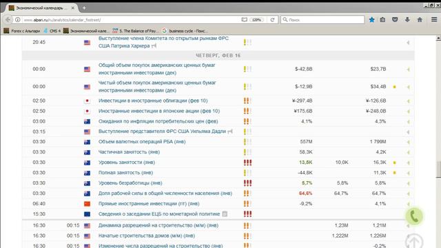Open Динамика разрешений на строительство link
Screen dimensions: 441x248
[158, 225]
